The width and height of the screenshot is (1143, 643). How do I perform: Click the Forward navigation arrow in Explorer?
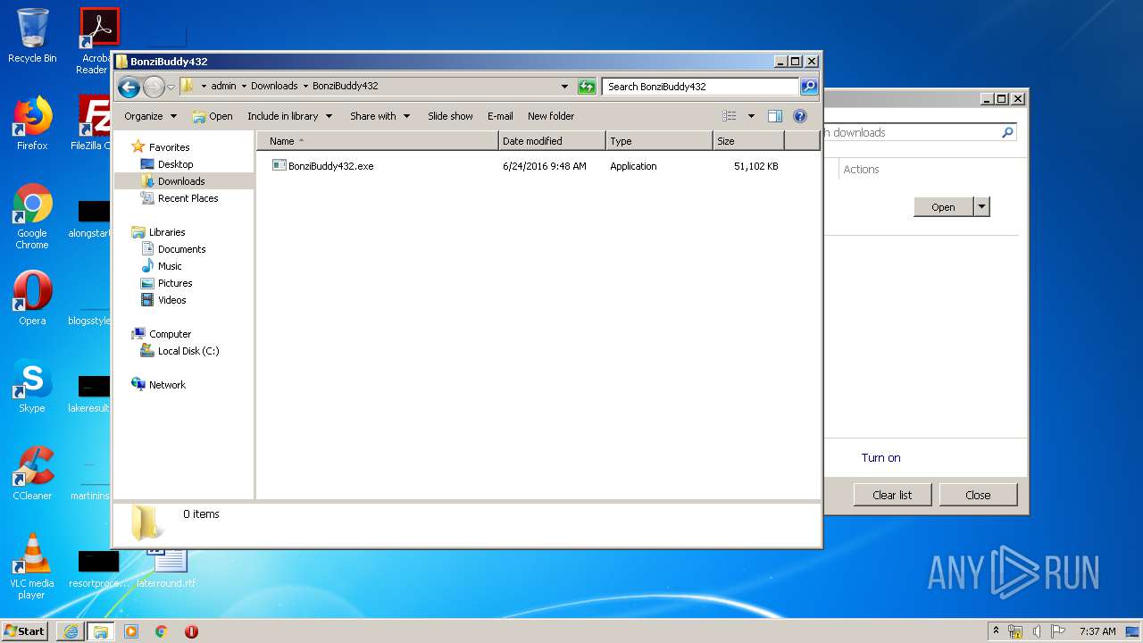(x=154, y=87)
